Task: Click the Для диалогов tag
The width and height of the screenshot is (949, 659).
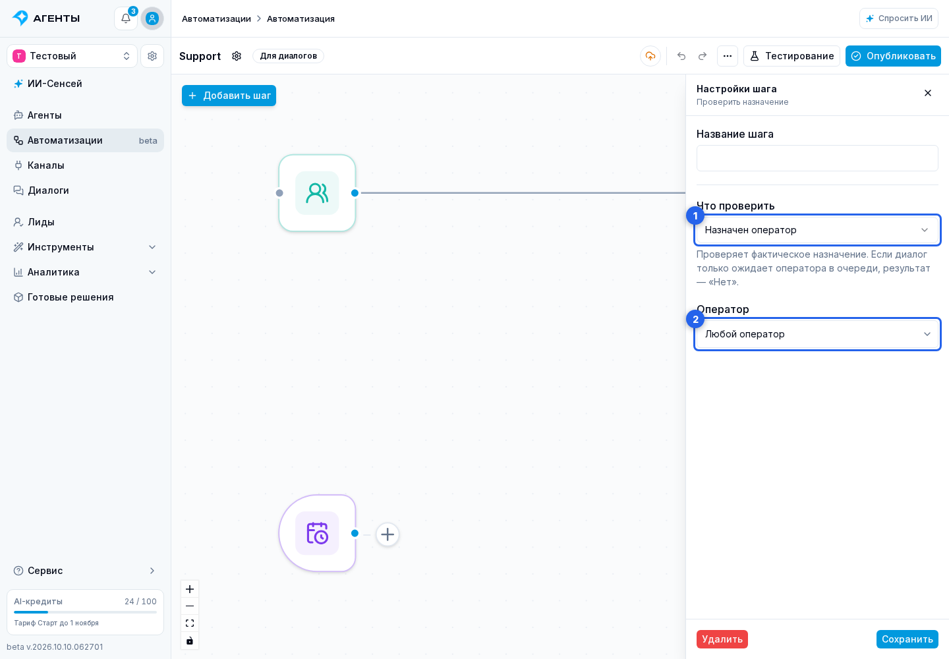Action: click(288, 56)
